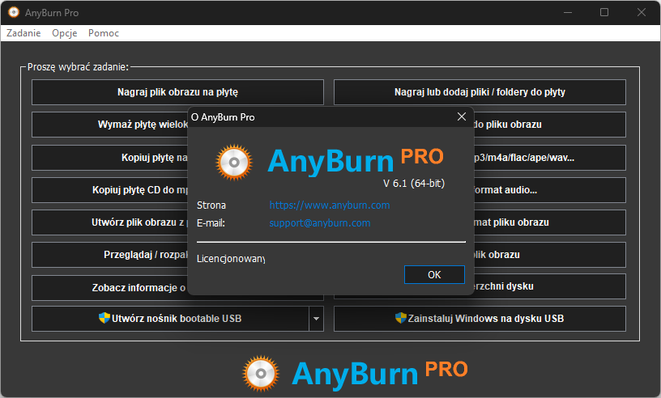Click the support@anyburn.com email link

click(319, 222)
